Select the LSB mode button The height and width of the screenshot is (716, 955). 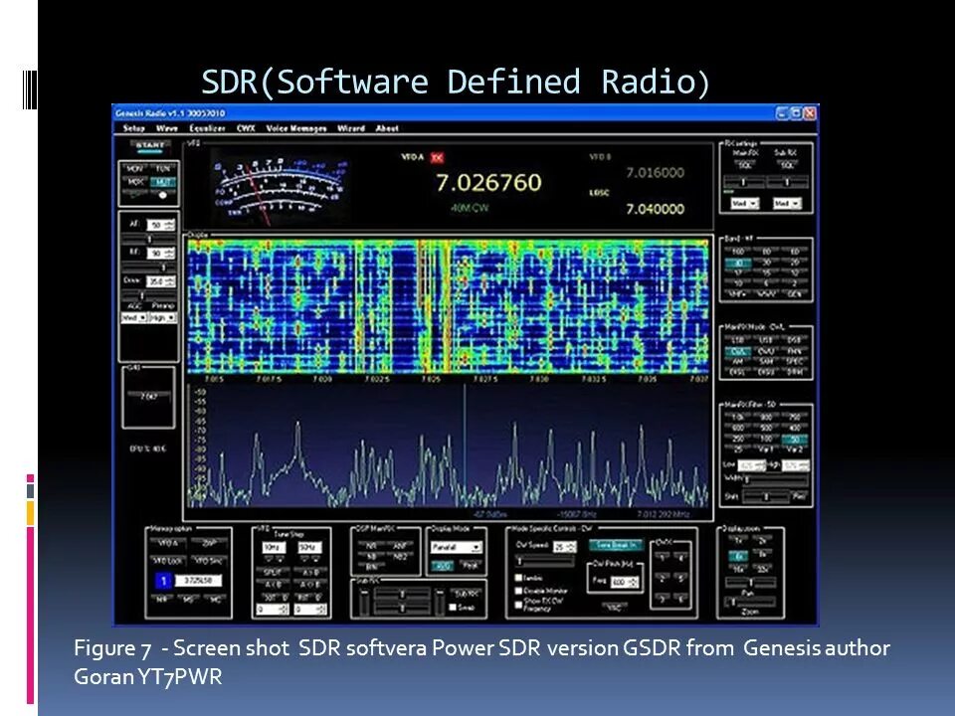[738, 340]
